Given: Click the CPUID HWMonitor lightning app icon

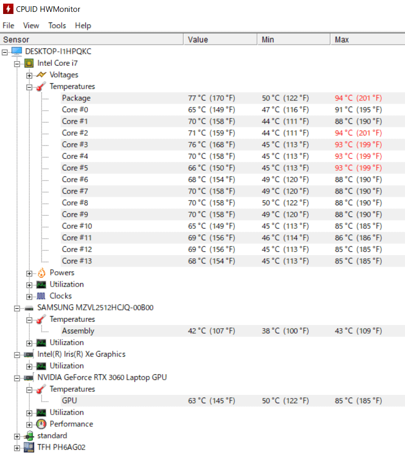Looking at the screenshot, I should 8,9.
